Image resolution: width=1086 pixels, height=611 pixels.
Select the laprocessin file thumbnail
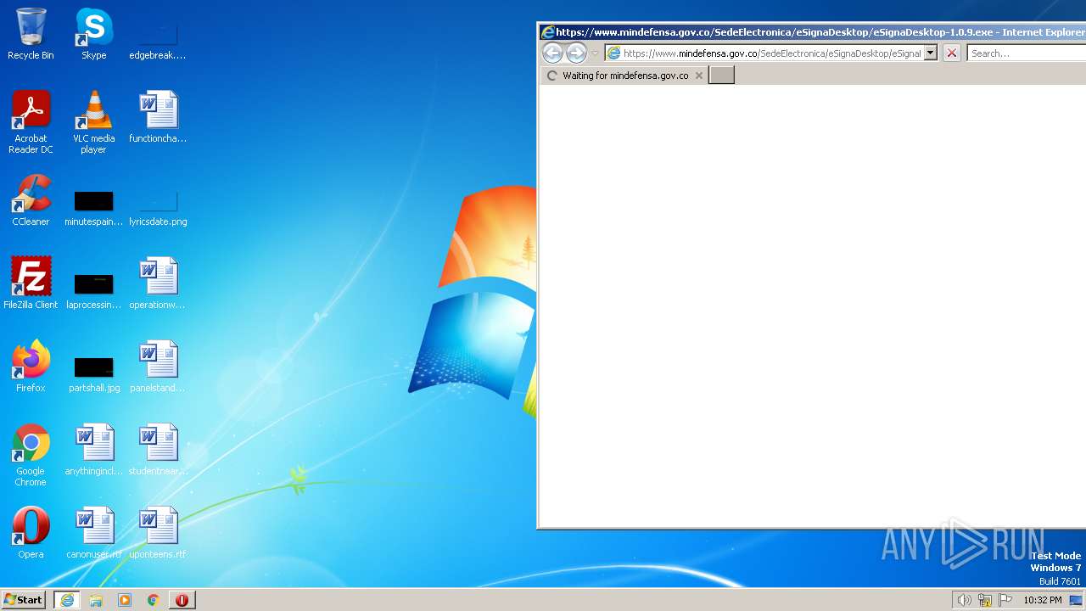(93, 291)
